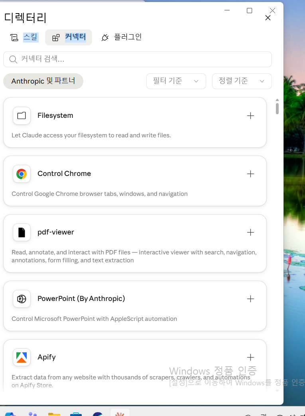
Task: Add the PowerPoint (By Anthropic) connector
Action: click(250, 299)
